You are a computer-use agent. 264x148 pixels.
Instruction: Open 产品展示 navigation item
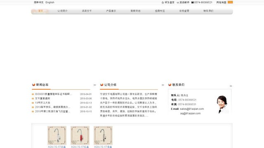[x=111, y=11]
